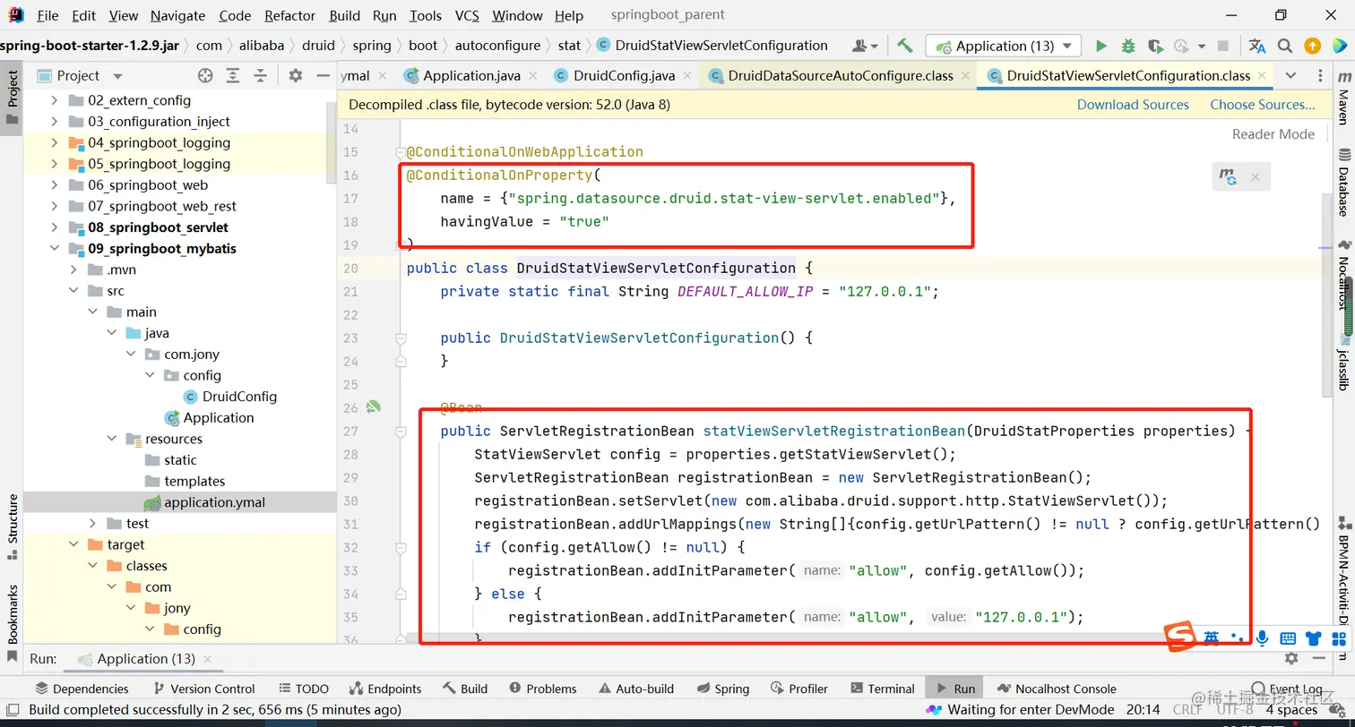The height and width of the screenshot is (727, 1355).
Task: Toggle the Run tool window button at bottom
Action: click(955, 689)
